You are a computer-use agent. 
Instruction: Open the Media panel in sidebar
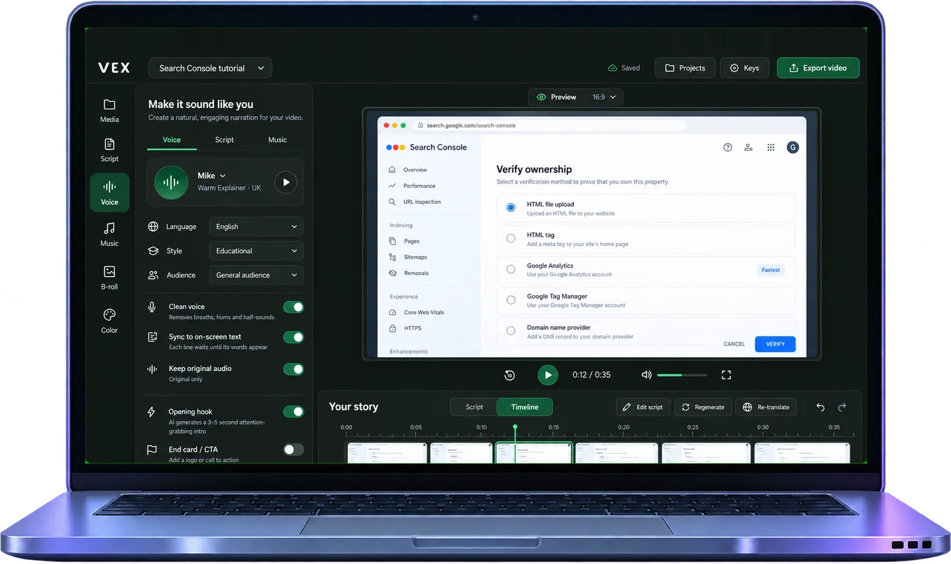coord(109,111)
